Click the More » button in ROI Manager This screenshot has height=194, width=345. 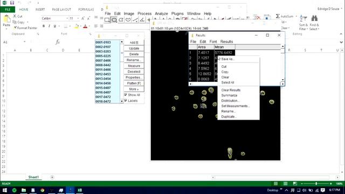[x=134, y=89]
